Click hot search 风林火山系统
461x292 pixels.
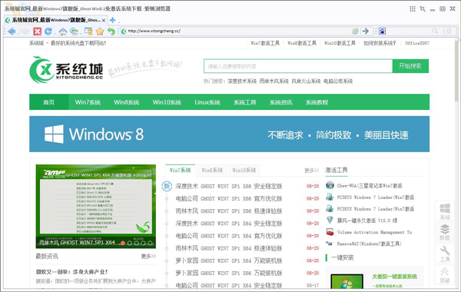click(306, 81)
